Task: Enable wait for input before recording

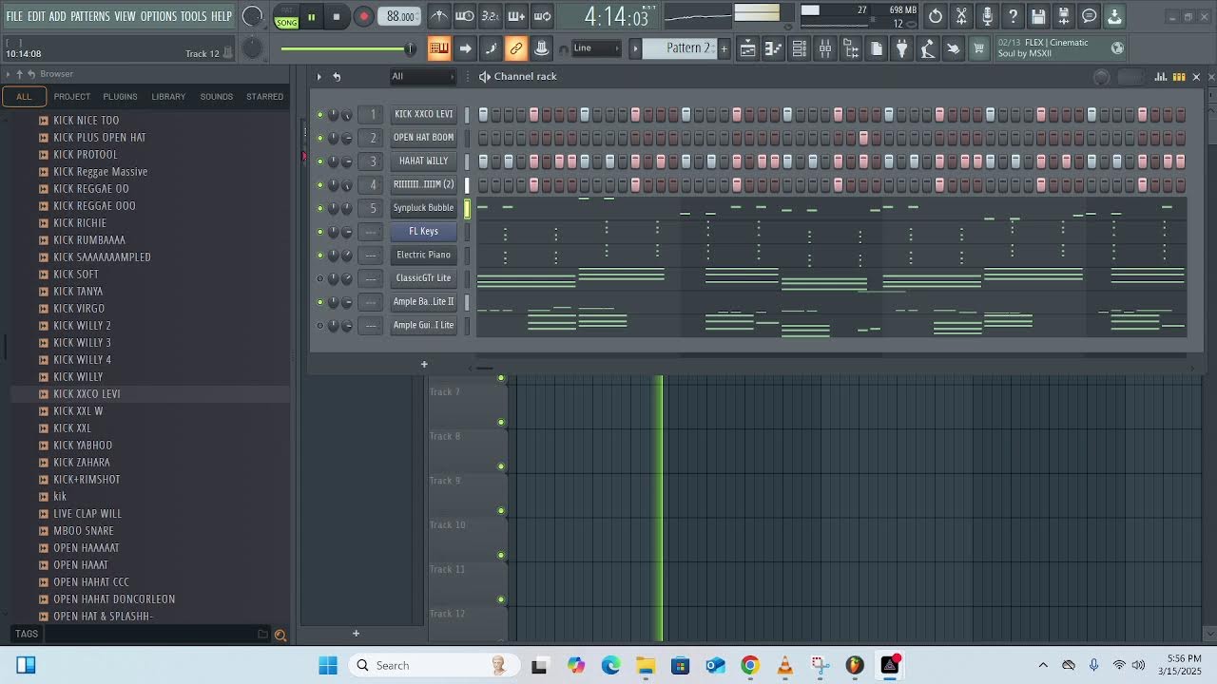Action: (465, 16)
